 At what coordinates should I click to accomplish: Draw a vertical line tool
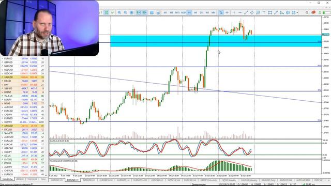(x=234, y=12)
